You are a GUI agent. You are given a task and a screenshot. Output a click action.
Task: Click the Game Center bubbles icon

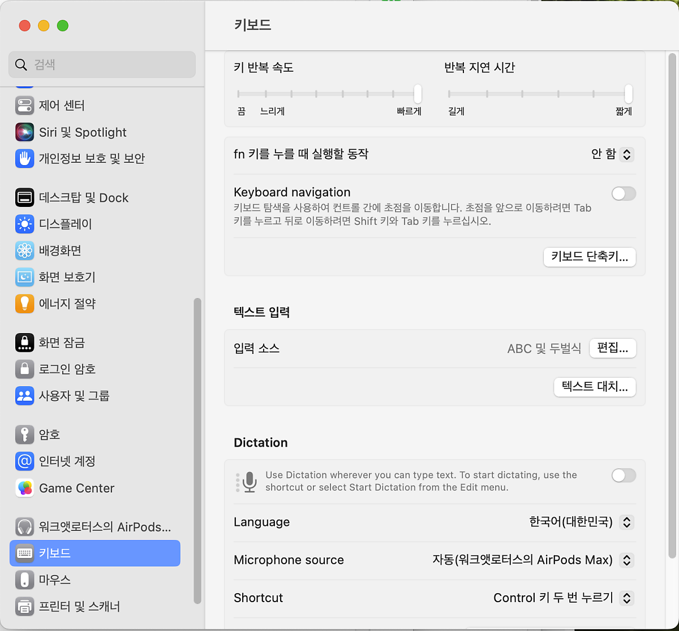tap(24, 488)
